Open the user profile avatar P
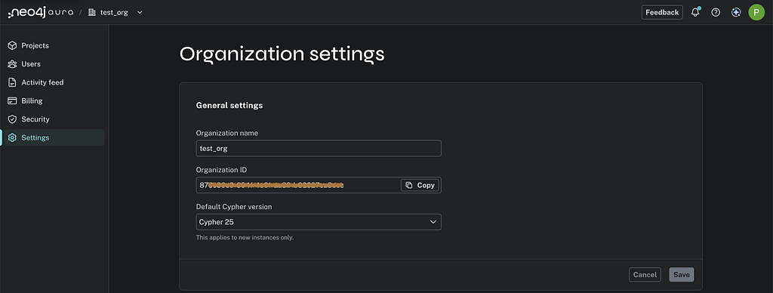The image size is (773, 293). click(x=756, y=12)
